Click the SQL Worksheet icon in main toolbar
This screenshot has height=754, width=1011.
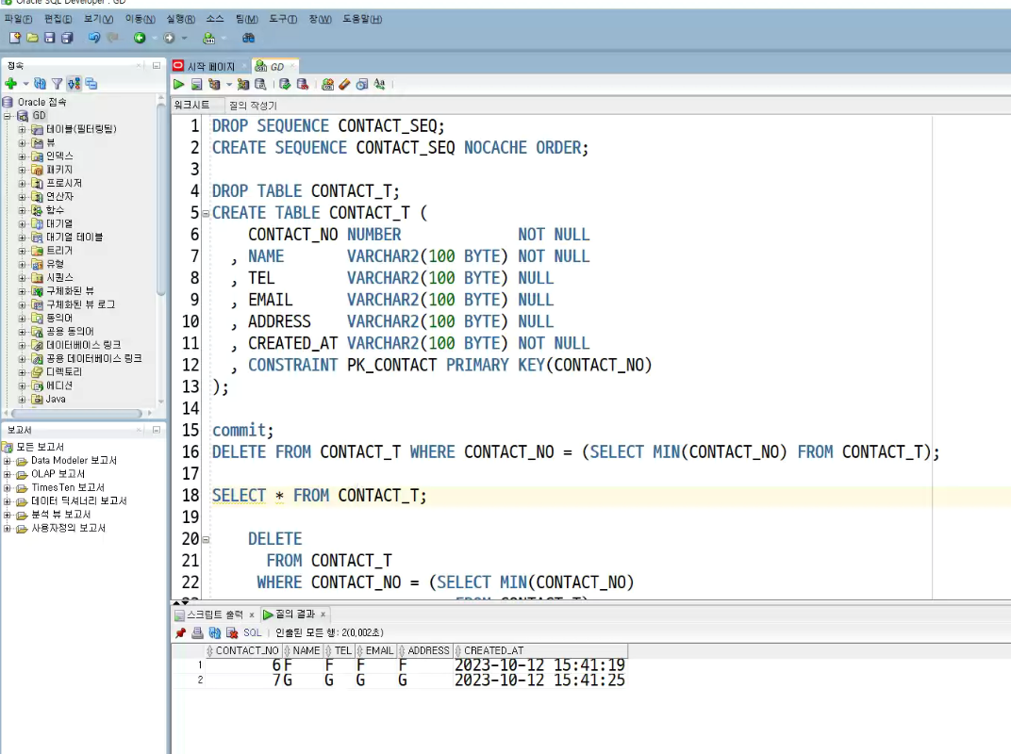208,38
